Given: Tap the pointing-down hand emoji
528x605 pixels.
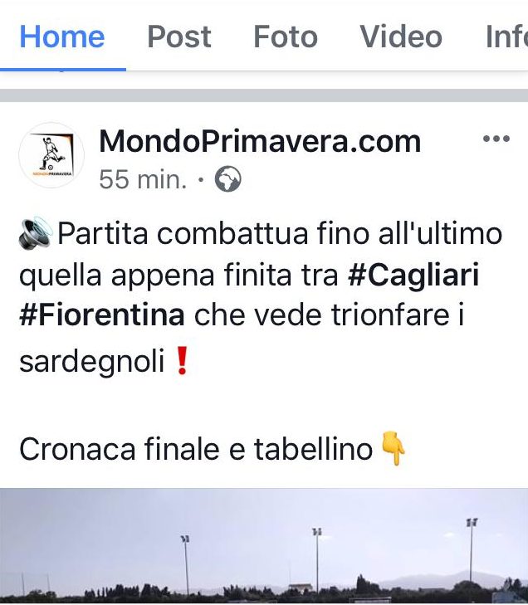Looking at the screenshot, I should click(x=394, y=449).
